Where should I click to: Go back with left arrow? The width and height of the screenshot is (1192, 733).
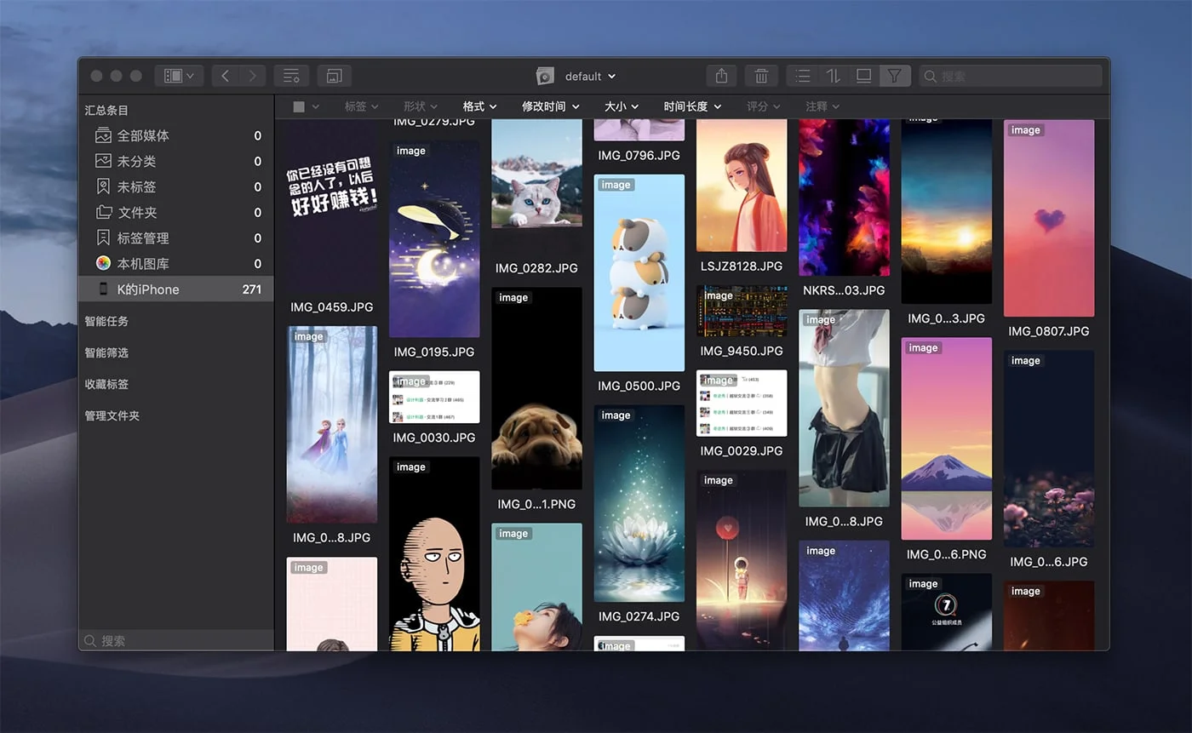tap(225, 76)
